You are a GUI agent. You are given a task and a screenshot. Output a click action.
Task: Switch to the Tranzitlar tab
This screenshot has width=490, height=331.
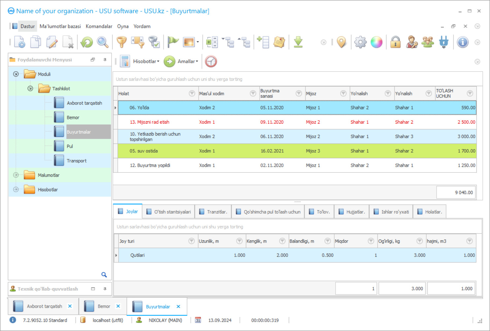[213, 212]
